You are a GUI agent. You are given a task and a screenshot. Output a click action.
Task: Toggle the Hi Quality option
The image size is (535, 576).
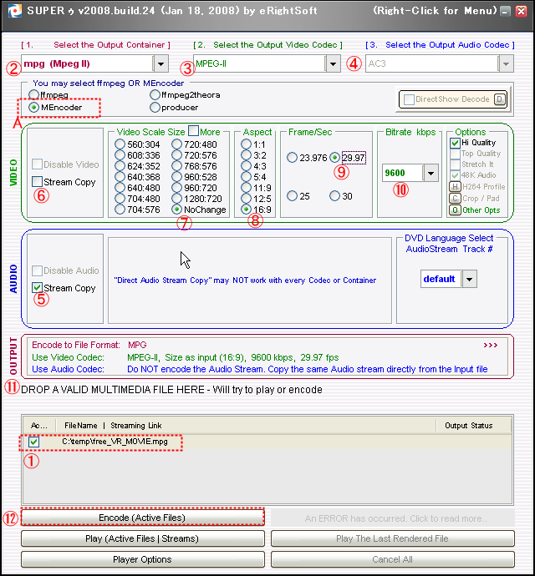point(455,143)
